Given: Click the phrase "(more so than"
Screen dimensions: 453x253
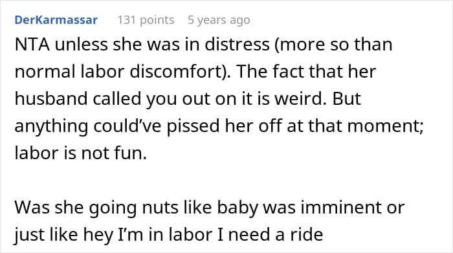Looking at the screenshot, I should (x=333, y=45).
